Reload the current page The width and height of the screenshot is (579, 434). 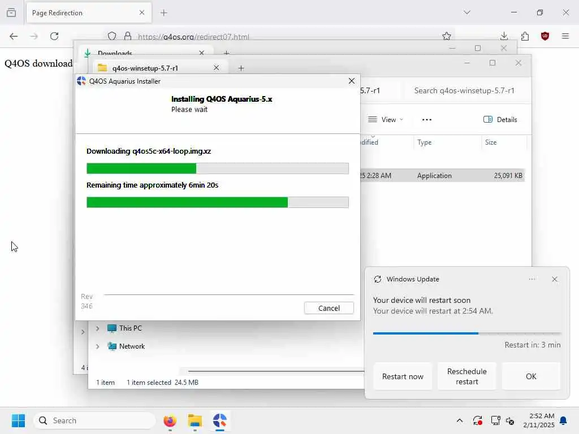[x=54, y=36]
